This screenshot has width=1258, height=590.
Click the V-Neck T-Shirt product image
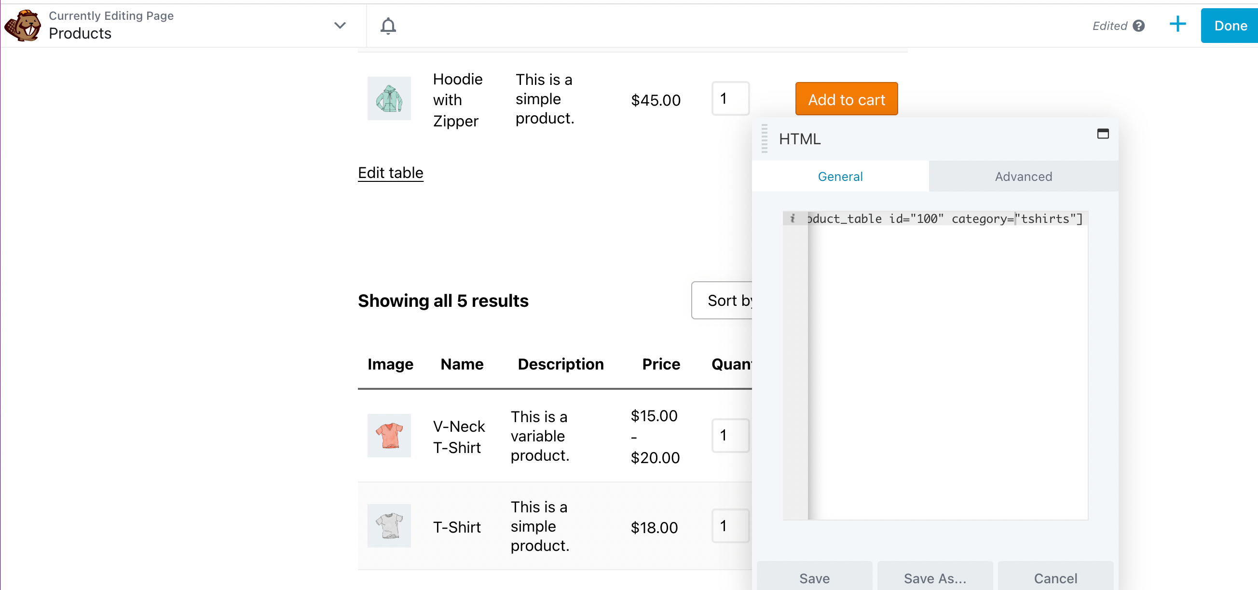389,435
